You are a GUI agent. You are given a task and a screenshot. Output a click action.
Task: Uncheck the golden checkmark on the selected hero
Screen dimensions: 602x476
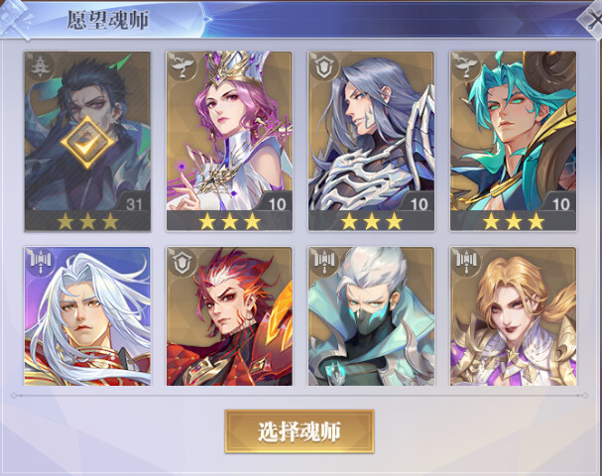click(87, 142)
